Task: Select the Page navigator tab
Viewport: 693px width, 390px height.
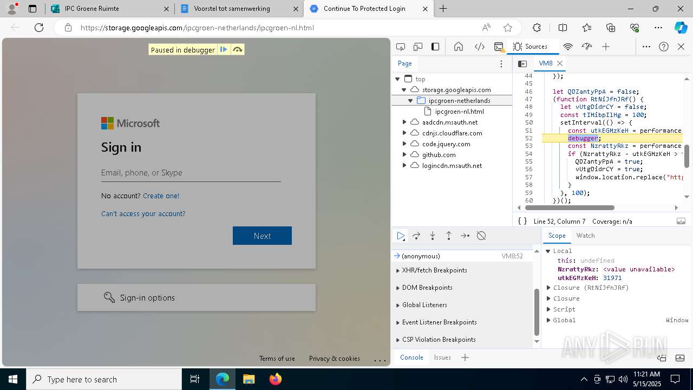Action: pos(405,63)
